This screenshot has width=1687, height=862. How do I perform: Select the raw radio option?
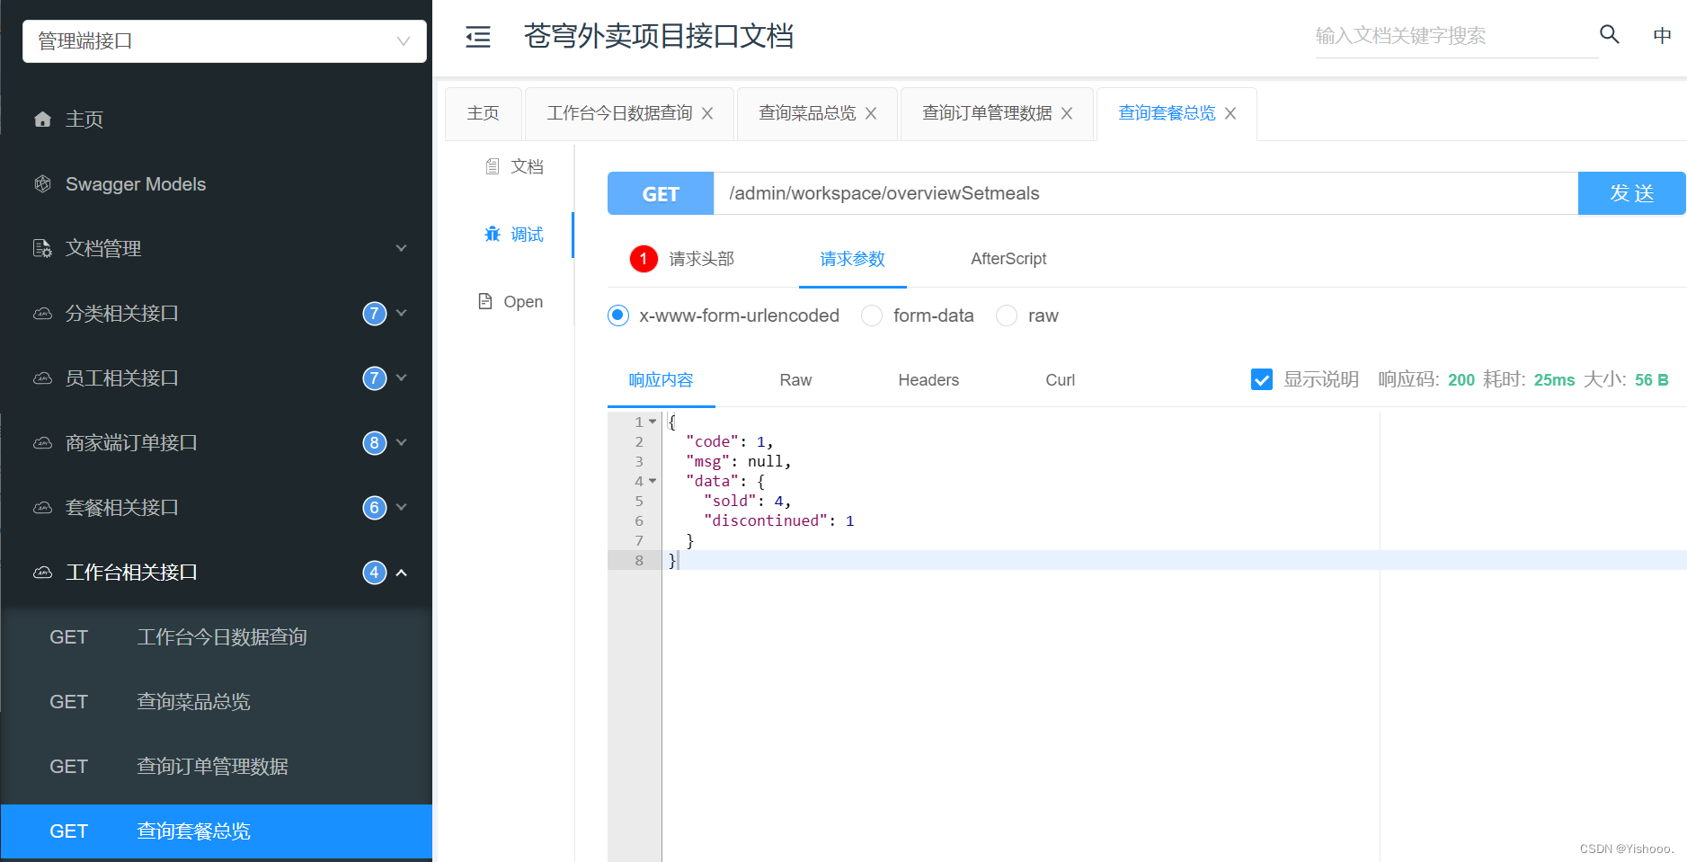[x=1007, y=315]
